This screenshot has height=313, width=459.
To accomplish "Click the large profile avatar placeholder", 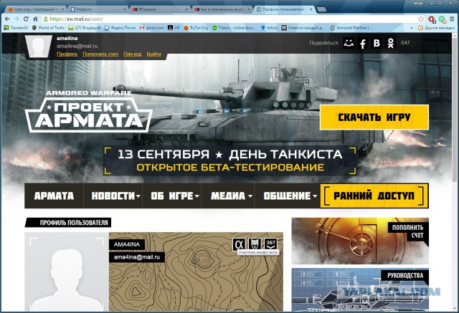I will click(67, 271).
